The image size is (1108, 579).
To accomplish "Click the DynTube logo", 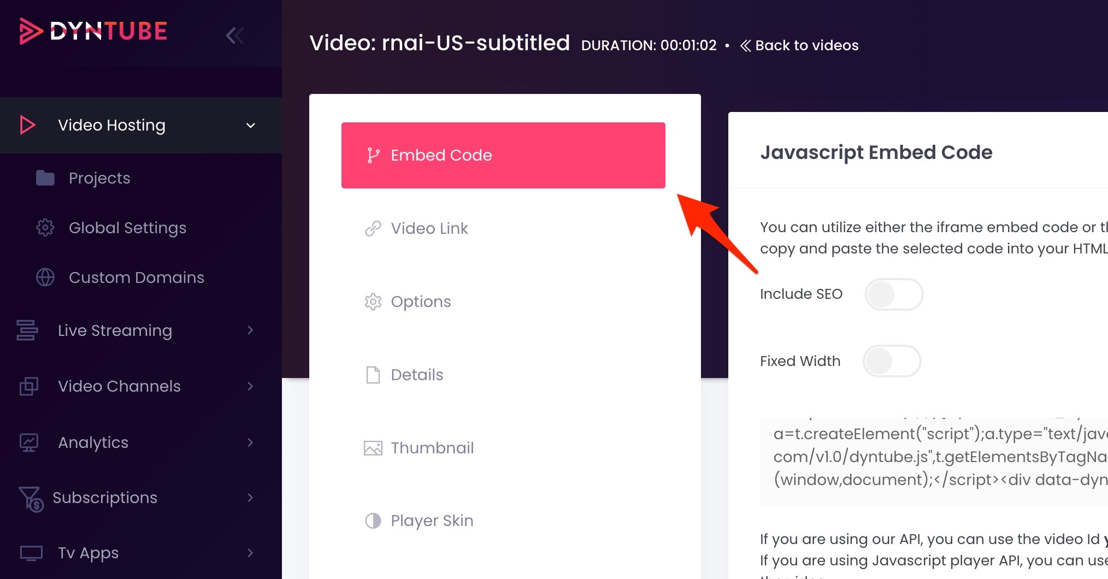I will pos(93,31).
